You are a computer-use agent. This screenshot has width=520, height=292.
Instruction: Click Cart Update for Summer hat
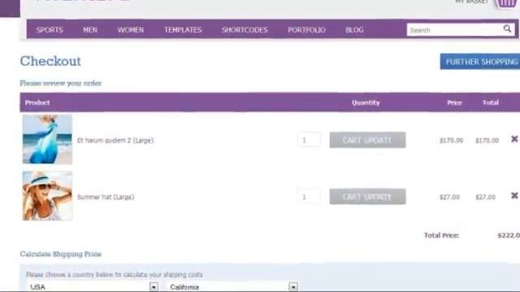point(367,196)
